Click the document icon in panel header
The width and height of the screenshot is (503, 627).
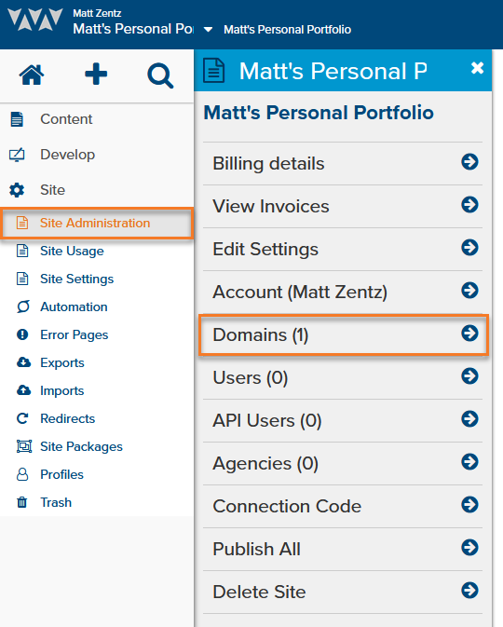coord(214,71)
